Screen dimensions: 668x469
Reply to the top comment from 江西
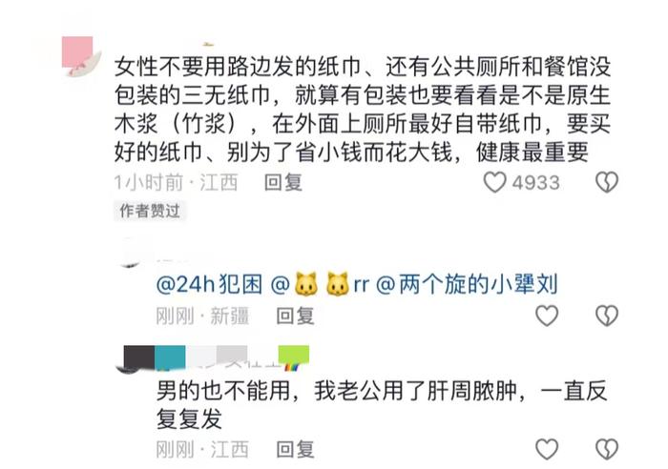click(x=282, y=183)
